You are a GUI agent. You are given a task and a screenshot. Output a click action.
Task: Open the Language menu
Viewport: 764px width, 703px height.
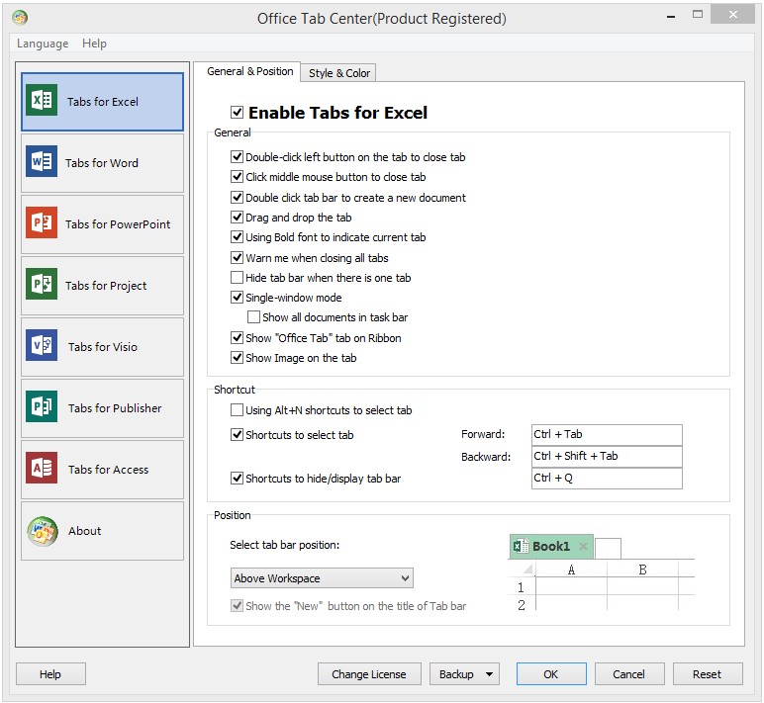click(43, 44)
